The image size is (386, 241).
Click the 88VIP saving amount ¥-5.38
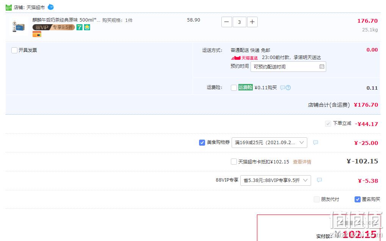(368, 181)
